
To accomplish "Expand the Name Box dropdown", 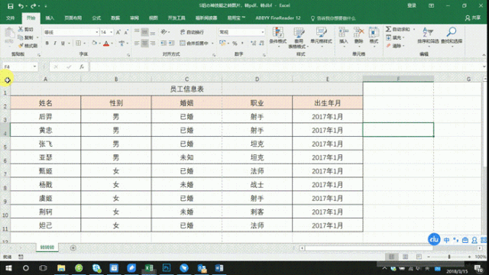I will (34, 66).
